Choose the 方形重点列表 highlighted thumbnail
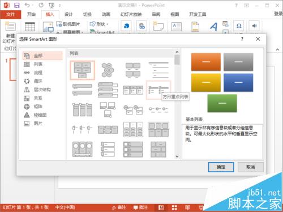 158,90
